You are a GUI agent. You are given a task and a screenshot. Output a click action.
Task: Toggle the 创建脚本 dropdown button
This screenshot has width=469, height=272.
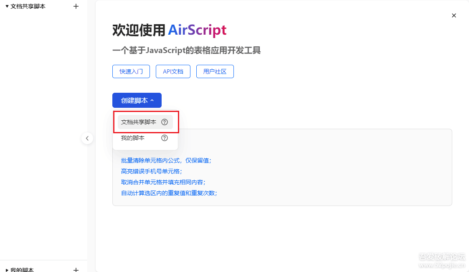(x=137, y=100)
